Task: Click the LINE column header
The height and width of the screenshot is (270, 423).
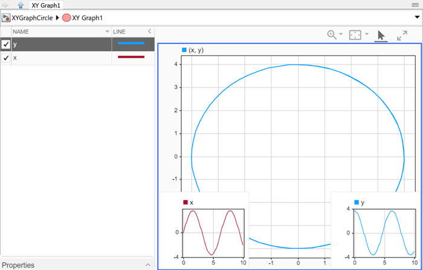Action: tap(119, 32)
